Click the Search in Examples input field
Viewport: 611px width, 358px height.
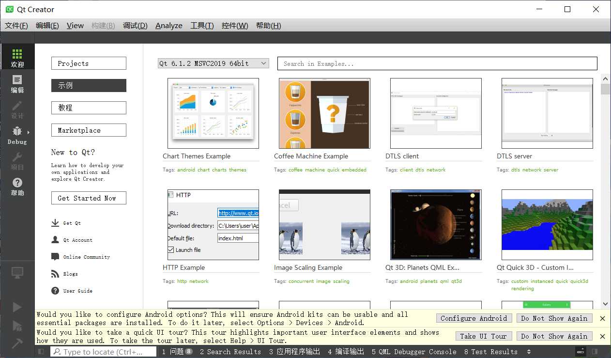(x=437, y=63)
